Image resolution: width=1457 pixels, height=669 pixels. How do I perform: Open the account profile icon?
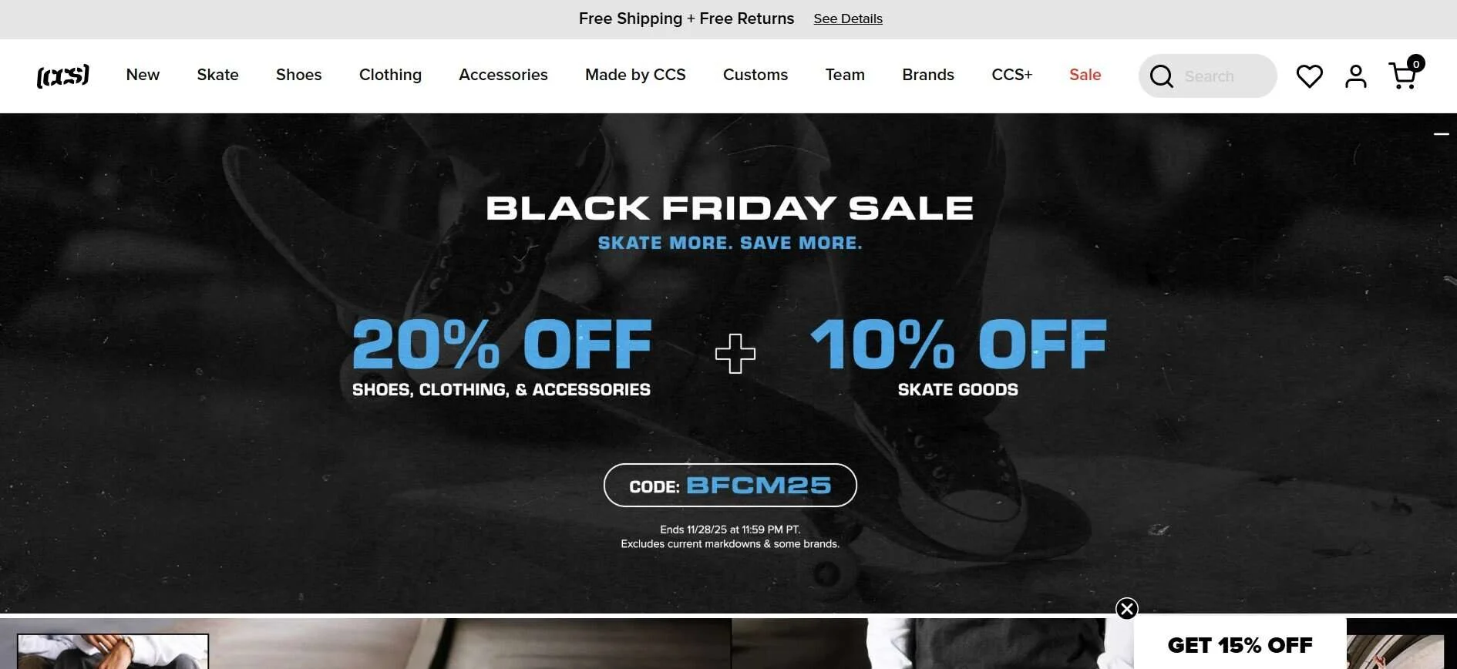(1356, 76)
